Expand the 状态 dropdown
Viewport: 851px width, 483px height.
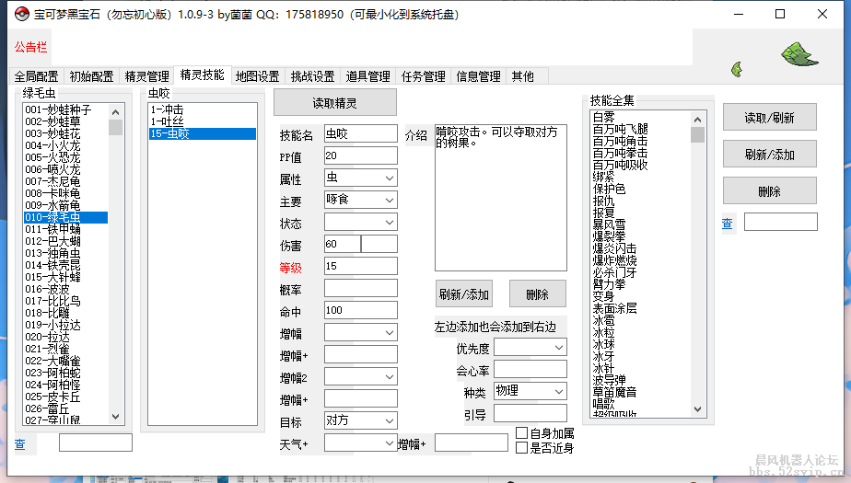[x=360, y=223]
